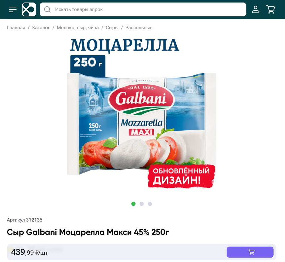Click the "Обновлённый дизайн!" red badge
Viewport: 285px width, 262px height.
tap(181, 176)
